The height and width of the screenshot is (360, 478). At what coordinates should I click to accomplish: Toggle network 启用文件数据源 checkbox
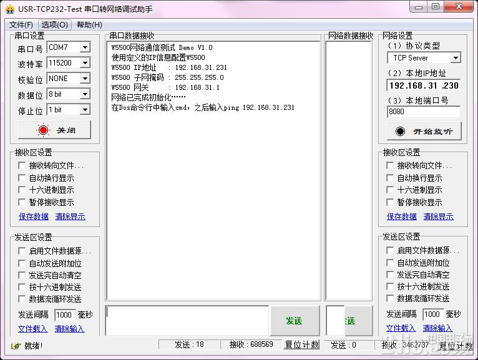click(x=390, y=250)
